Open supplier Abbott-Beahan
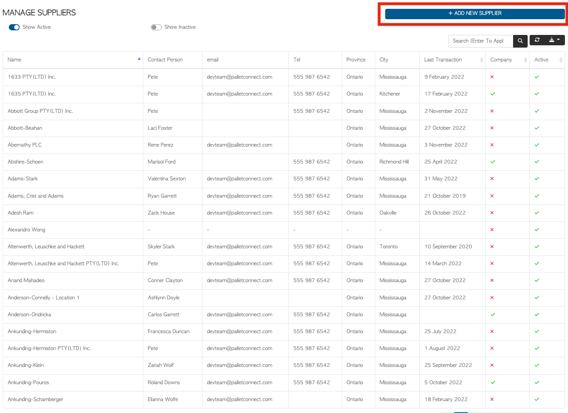The image size is (568, 413). tap(25, 128)
